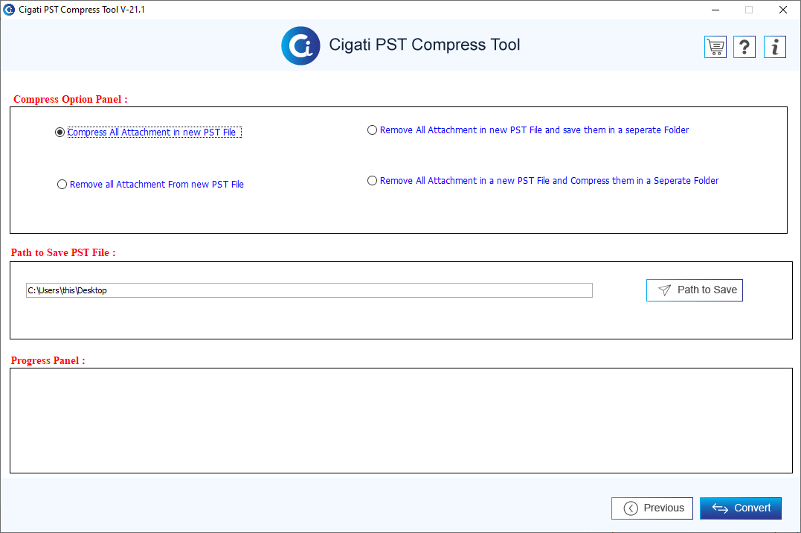
Task: Click the Cigati PST Compress Tool header title
Action: coord(425,45)
